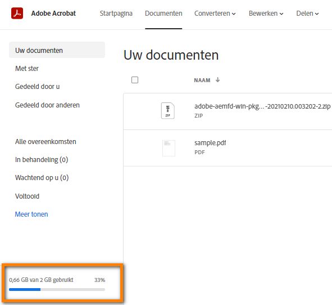Go to the Startpagina tab
The height and width of the screenshot is (305, 332).
click(116, 14)
